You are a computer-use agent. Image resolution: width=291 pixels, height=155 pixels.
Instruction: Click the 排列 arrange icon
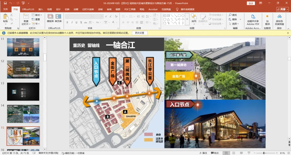tap(194, 16)
